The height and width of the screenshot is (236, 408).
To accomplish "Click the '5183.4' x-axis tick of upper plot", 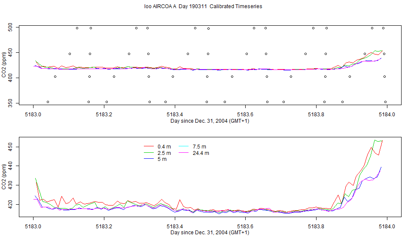I will (x=175, y=115).
